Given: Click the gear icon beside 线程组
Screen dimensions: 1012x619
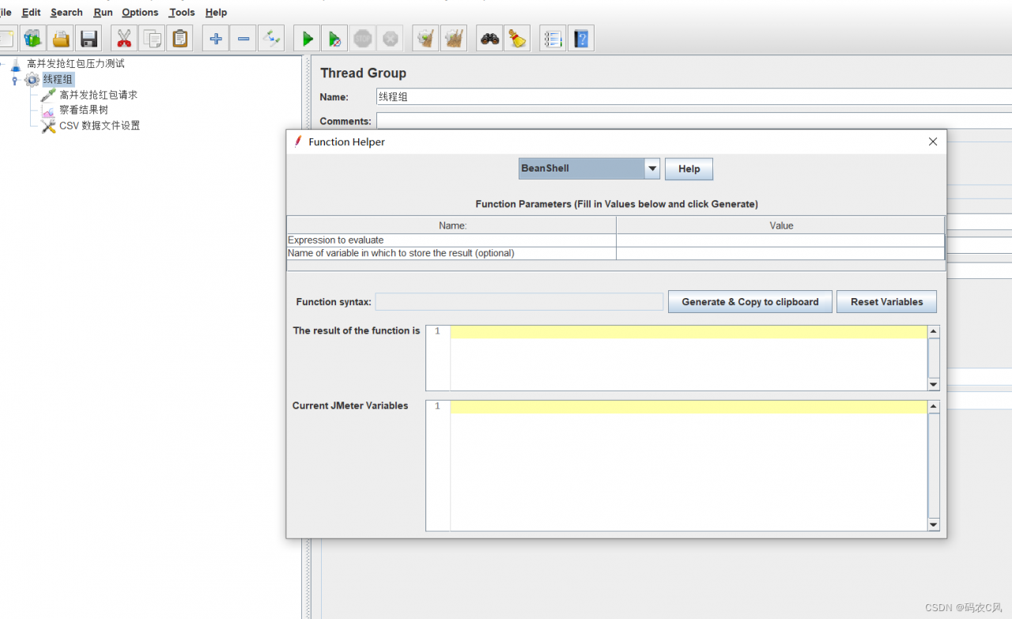Looking at the screenshot, I should pos(32,79).
